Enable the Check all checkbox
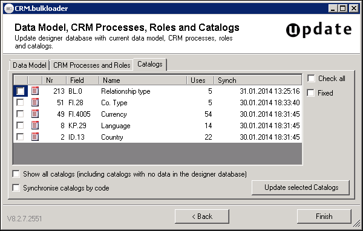The height and width of the screenshot is (231, 363). click(311, 79)
